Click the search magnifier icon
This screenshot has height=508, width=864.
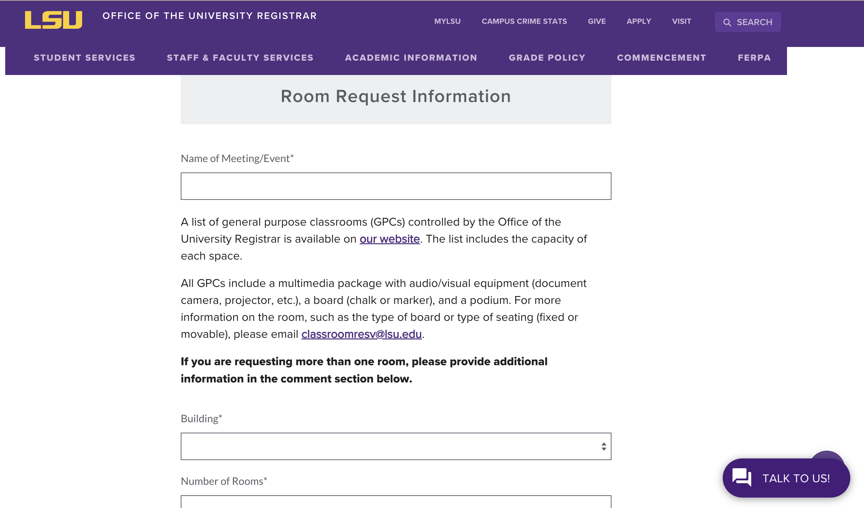pyautogui.click(x=727, y=22)
